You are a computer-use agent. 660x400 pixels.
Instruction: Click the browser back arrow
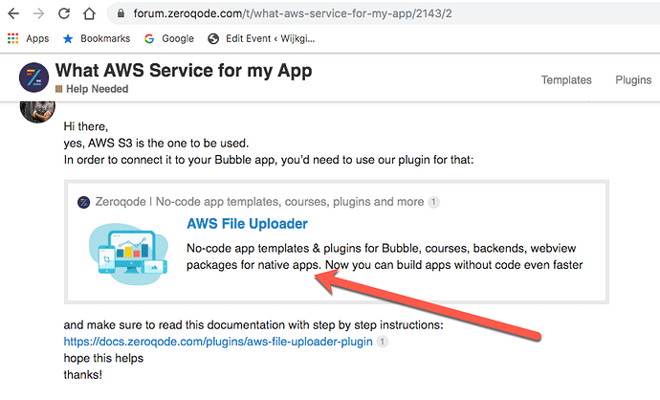coord(13,14)
